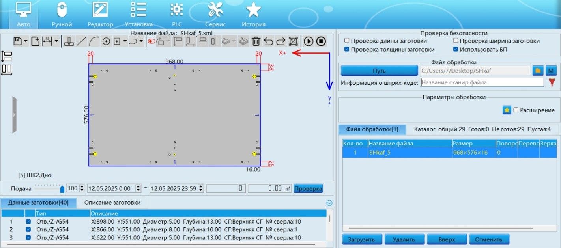Viewport: 561px width, 248px height.
Task: Click the red oval slot tool
Action: 151,41
